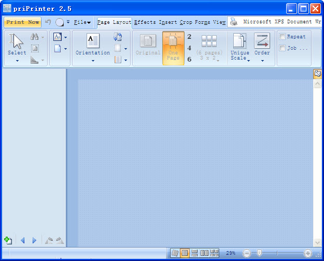This screenshot has height=261, width=324.
Task: Choose the 2 pages per sheet option
Action: click(x=189, y=37)
